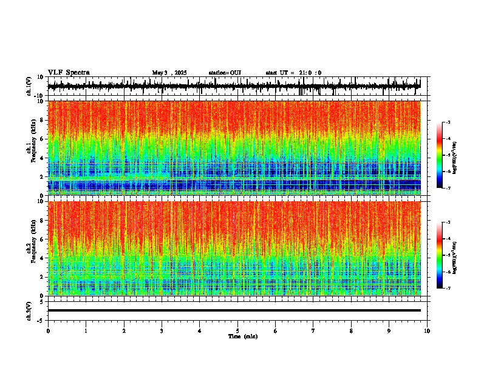Click the color scale bar beside ch.2 spectrogram
The width and height of the screenshot is (481, 371).
click(x=440, y=255)
